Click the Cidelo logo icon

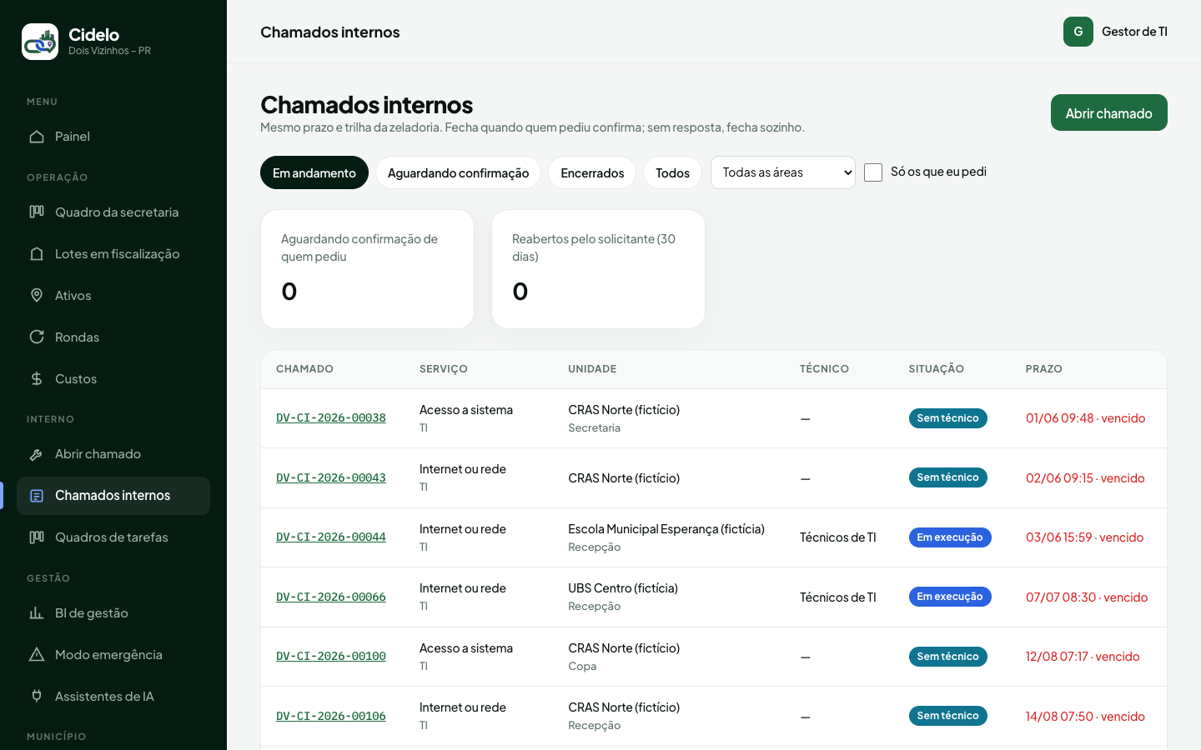[40, 42]
